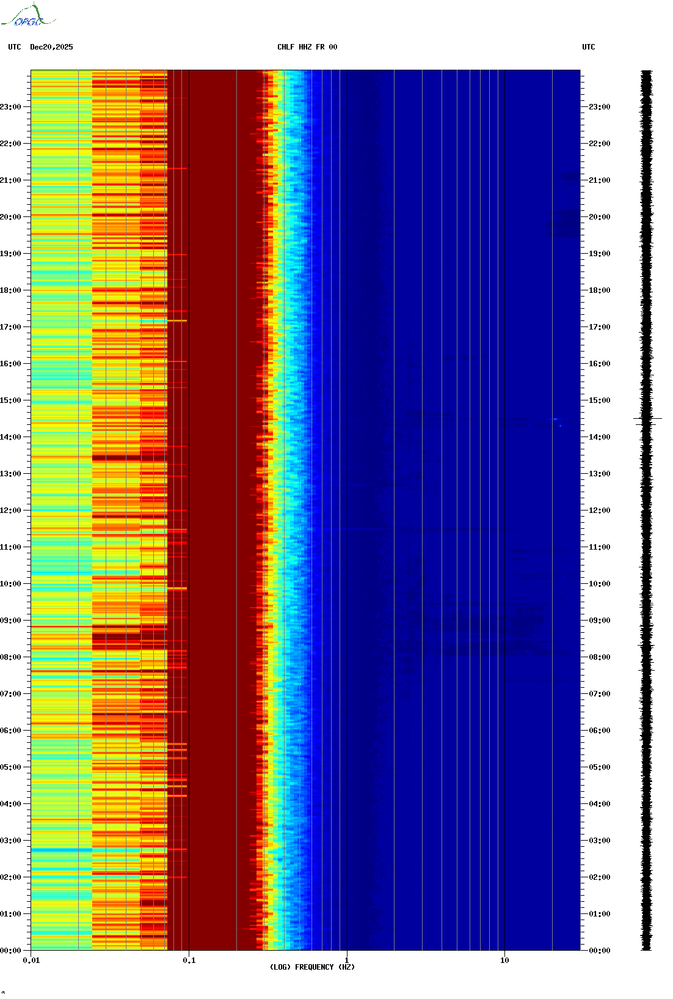Click the 10 Hz frequency axis label

click(x=504, y=960)
